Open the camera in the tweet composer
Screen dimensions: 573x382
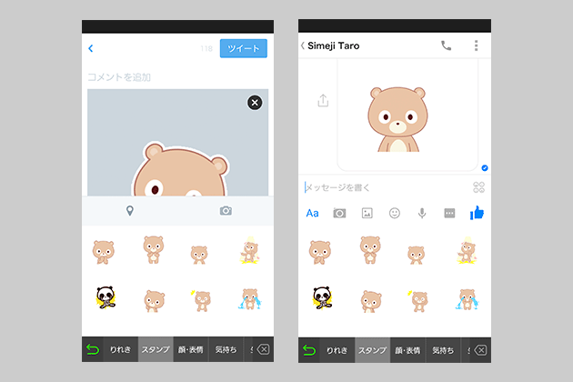226,211
